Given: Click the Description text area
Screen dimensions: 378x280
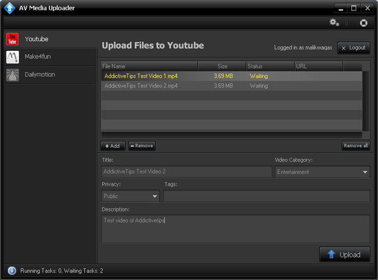Looking at the screenshot, I should click(235, 229).
